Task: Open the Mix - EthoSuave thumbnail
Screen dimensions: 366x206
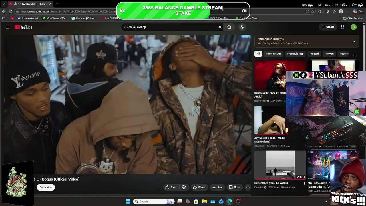Action: click(319, 165)
